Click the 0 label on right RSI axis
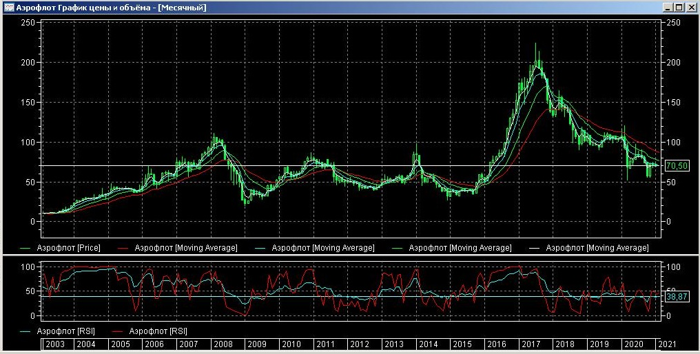This screenshot has height=354, width=700. click(668, 316)
